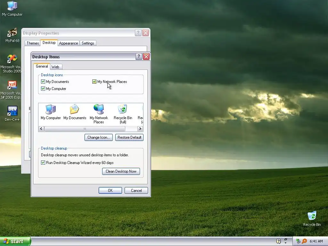
Task: Open the Themes tab in Display Properties
Action: [33, 43]
